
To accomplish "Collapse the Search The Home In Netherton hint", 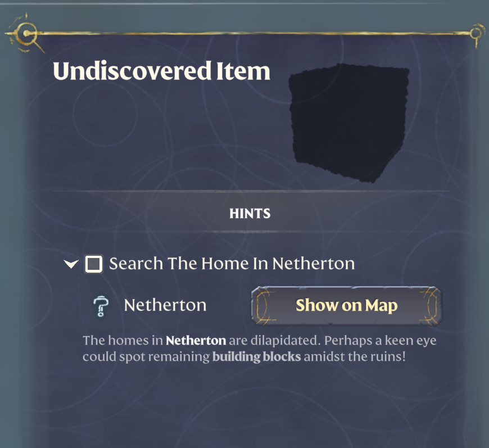I will [70, 264].
